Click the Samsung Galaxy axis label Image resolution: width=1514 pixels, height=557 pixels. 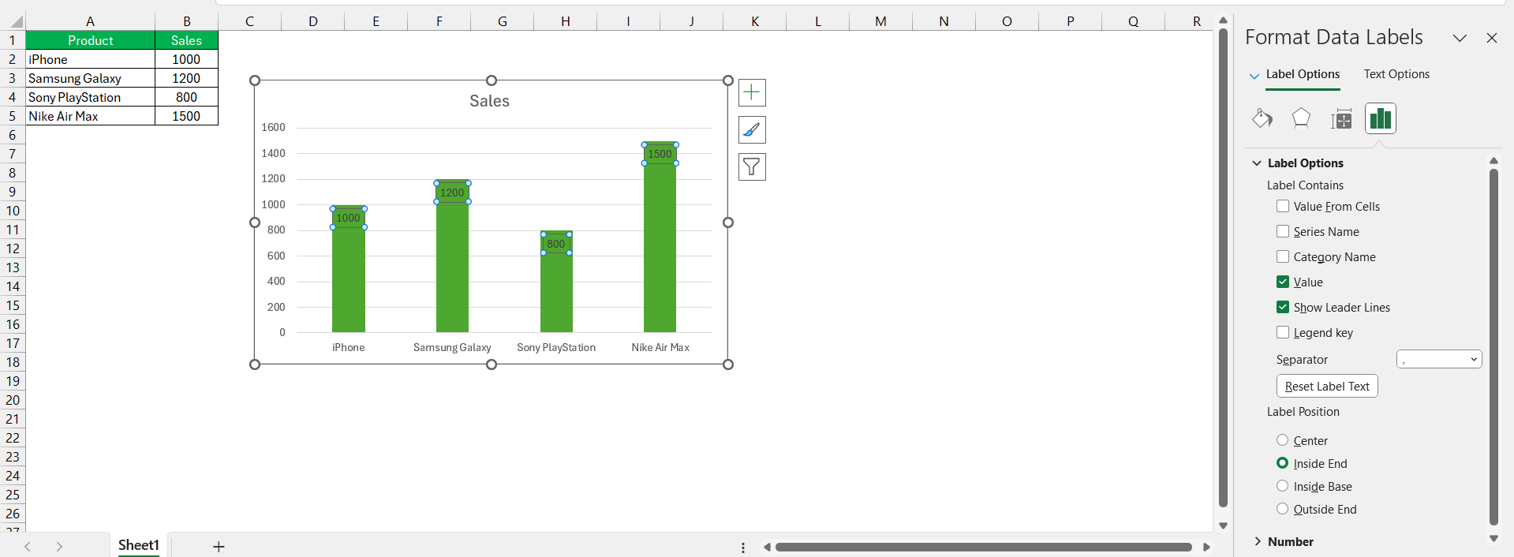(x=452, y=347)
